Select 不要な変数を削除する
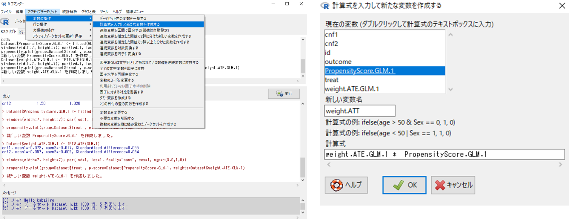569x219 pixels. pos(148,118)
